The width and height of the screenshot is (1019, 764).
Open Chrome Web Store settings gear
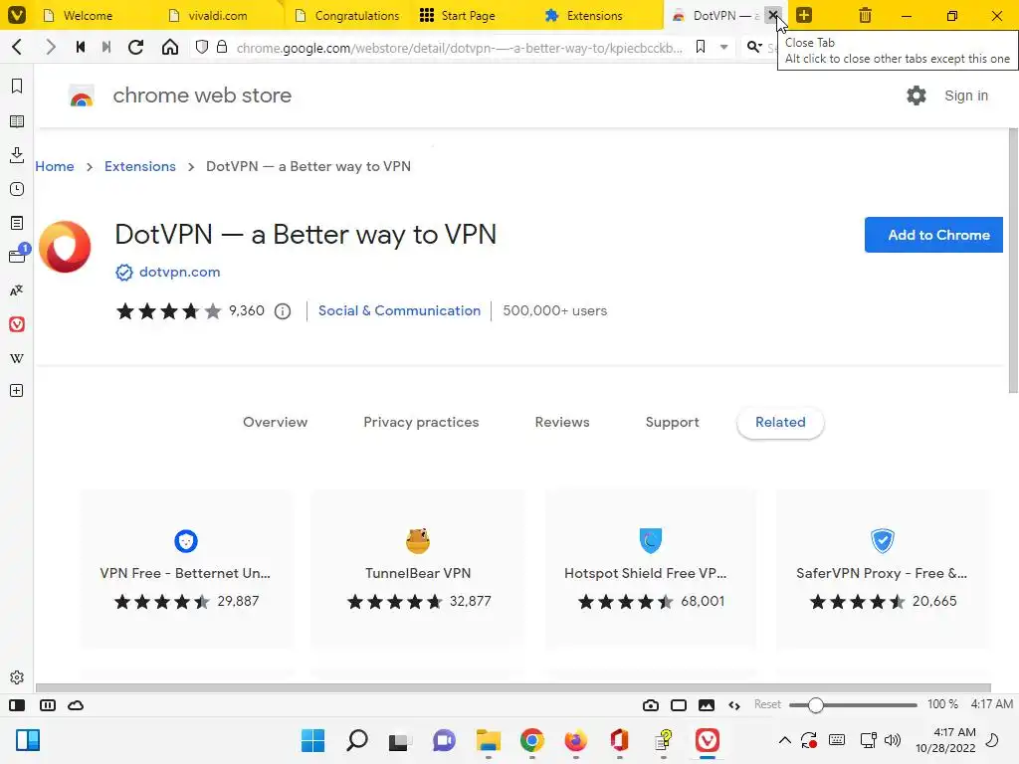click(917, 95)
